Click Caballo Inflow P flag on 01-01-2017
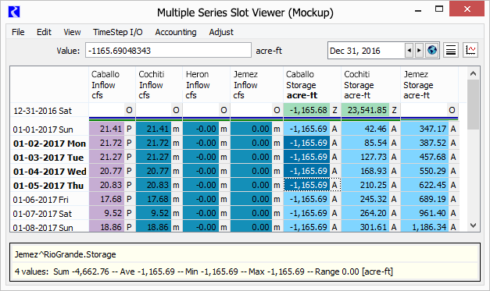Screen dimensions: 490x291 pyautogui.click(x=130, y=129)
